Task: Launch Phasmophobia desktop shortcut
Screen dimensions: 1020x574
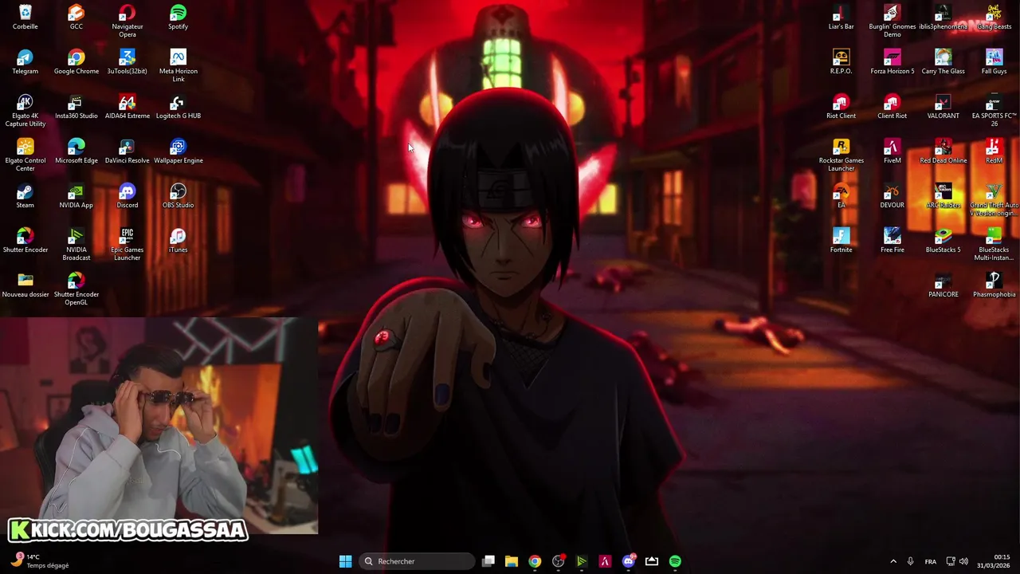Action: (x=994, y=285)
